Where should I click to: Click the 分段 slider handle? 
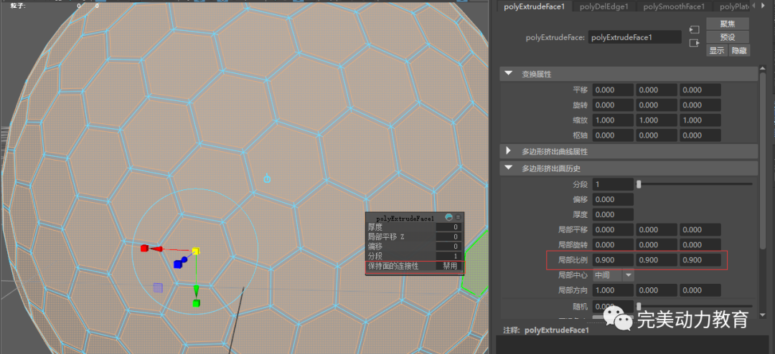coord(639,184)
